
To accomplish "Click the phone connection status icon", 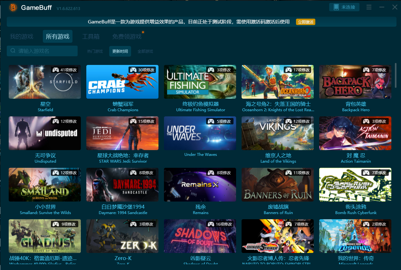I will click(336, 7).
